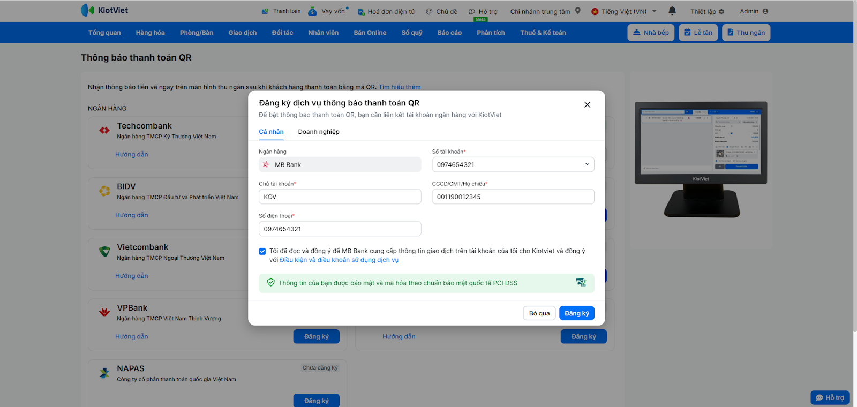Open the Báo cáo menu

(449, 33)
